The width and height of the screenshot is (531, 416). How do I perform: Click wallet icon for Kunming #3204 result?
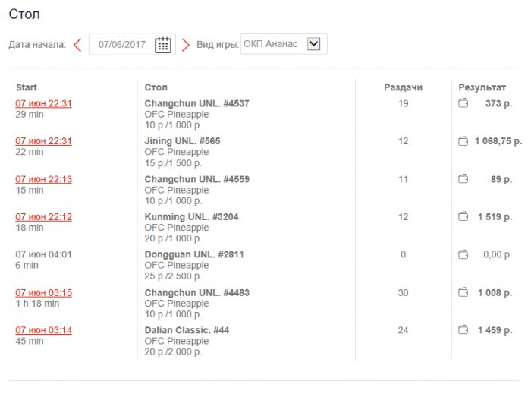(x=463, y=217)
